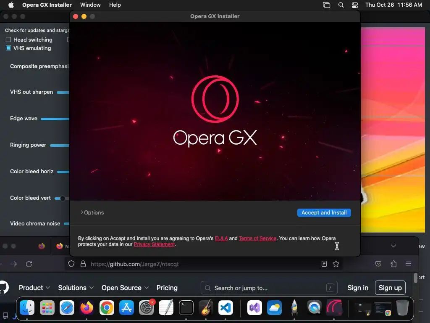430x323 pixels.
Task: Click Save to Pocket icon in Firefox
Action: [x=378, y=264]
